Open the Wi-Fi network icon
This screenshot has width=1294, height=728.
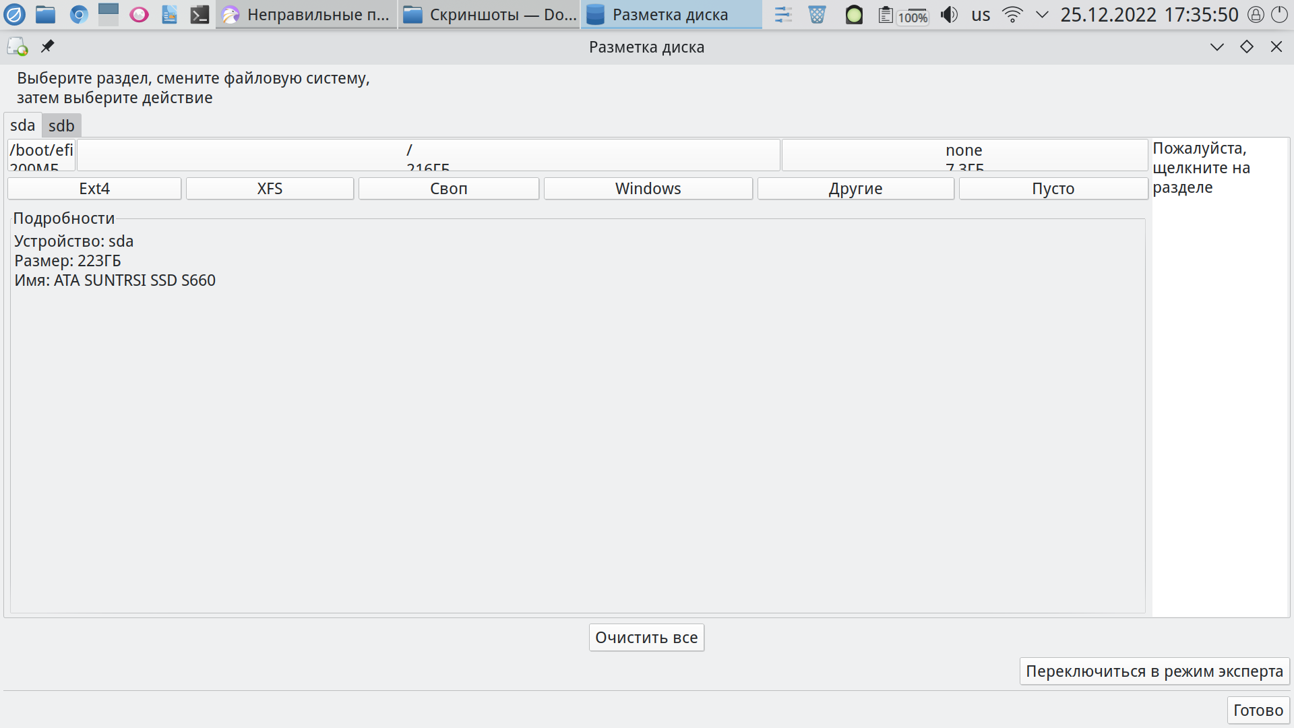[x=1012, y=14]
